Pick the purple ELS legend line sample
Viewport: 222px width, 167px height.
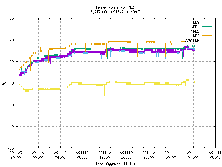tap(206, 22)
